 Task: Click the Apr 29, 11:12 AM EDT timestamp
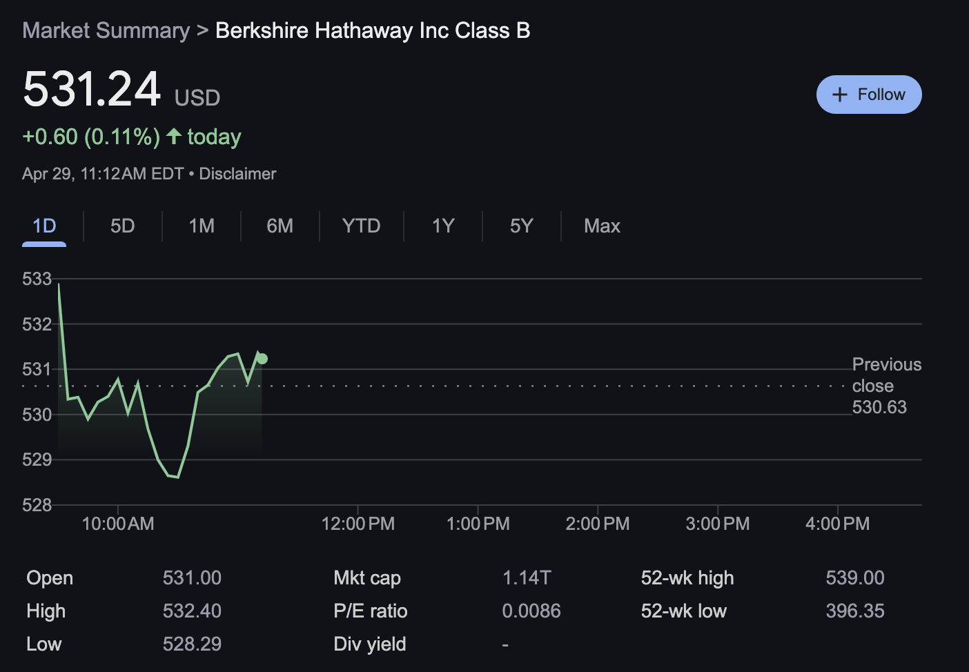103,174
